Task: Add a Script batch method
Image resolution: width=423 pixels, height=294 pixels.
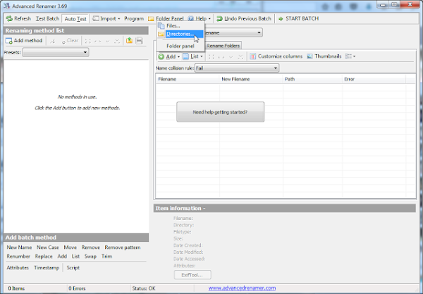Action: pyautogui.click(x=73, y=268)
